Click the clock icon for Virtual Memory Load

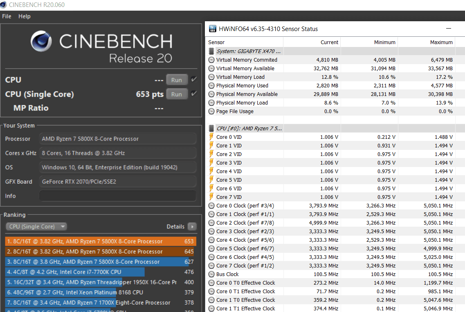[x=211, y=77]
